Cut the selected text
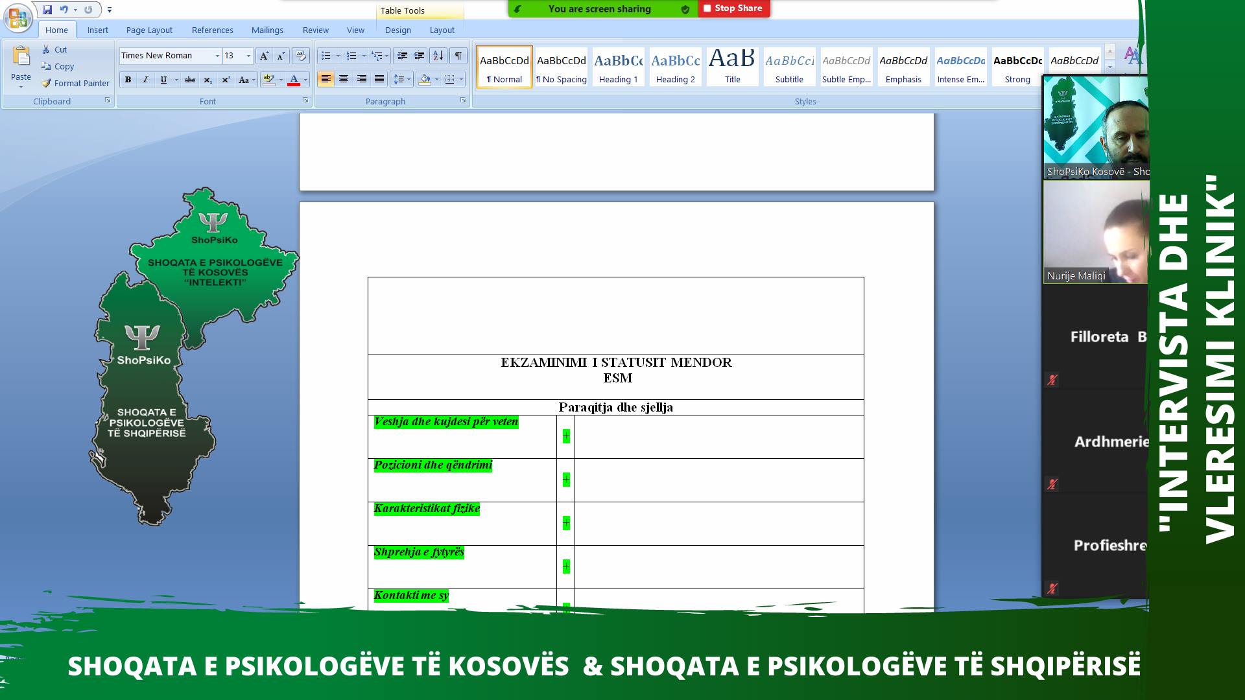This screenshot has width=1245, height=700. [54, 49]
